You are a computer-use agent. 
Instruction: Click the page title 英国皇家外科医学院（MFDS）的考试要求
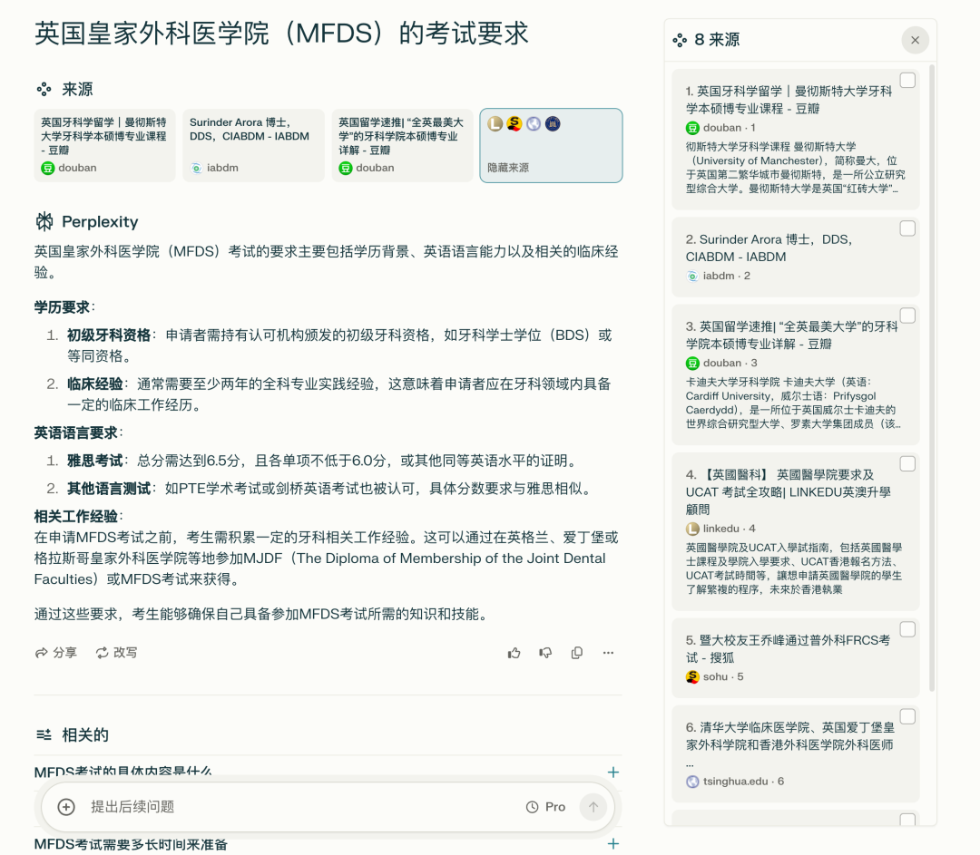click(x=281, y=34)
